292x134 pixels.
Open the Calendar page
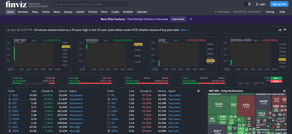coord(142,12)
